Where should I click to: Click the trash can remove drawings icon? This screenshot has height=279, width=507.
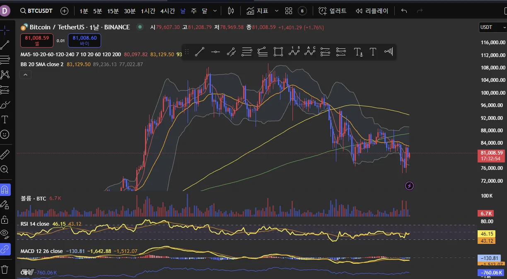pyautogui.click(x=5, y=269)
